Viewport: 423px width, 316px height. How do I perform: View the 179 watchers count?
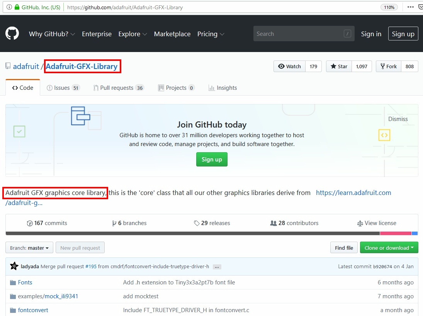click(x=313, y=66)
